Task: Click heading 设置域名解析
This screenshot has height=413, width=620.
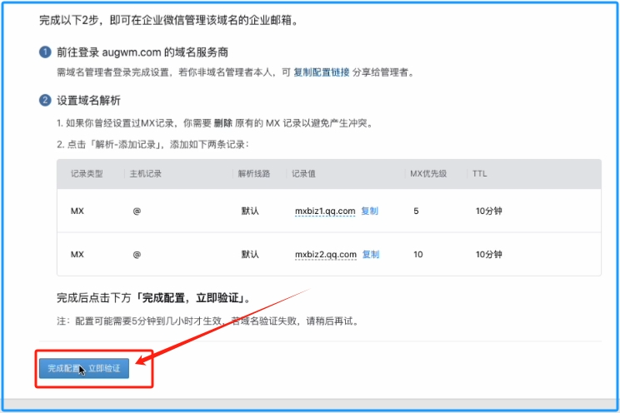Action: tap(88, 101)
